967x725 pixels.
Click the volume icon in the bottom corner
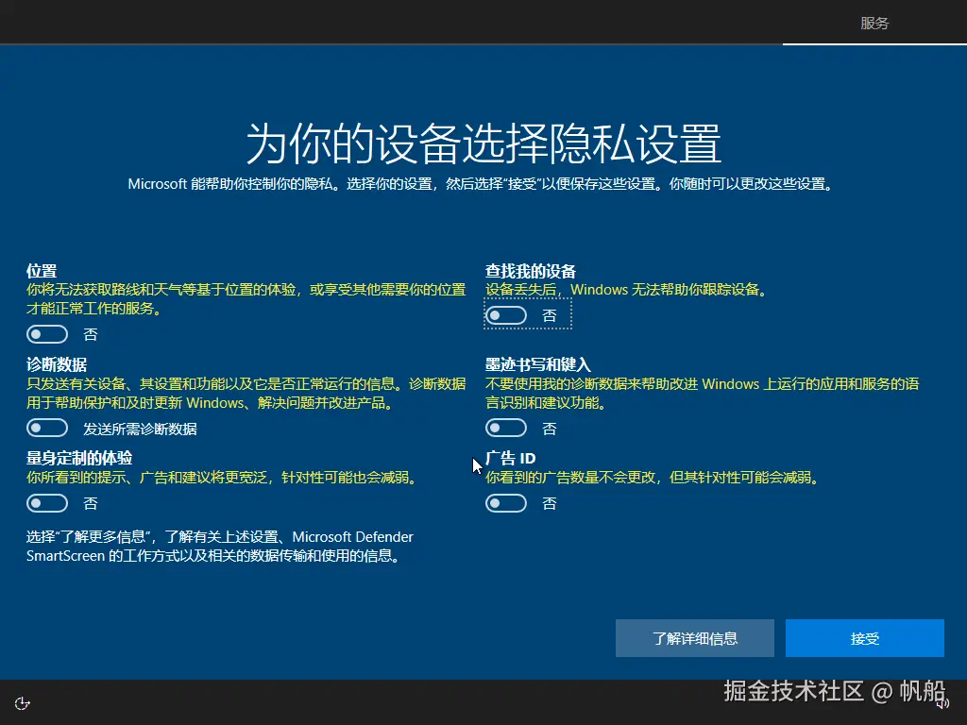(x=944, y=702)
